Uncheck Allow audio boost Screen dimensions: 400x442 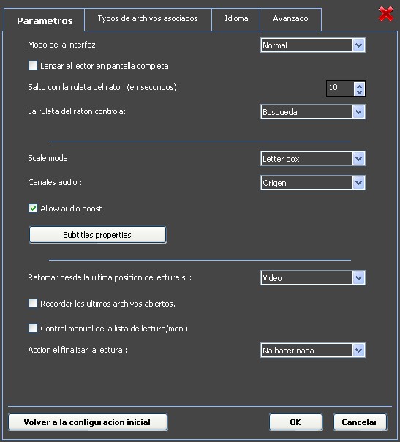coord(33,209)
